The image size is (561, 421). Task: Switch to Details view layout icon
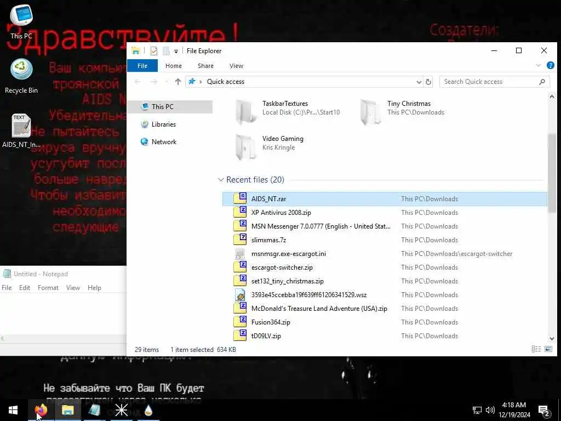[x=536, y=349]
